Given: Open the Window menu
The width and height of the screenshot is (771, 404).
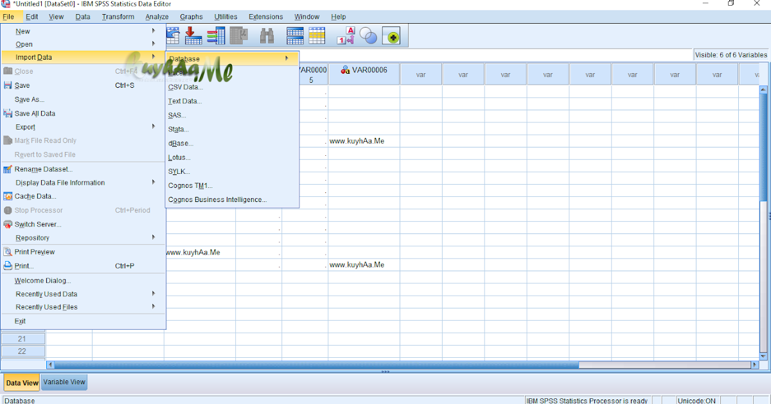Looking at the screenshot, I should pyautogui.click(x=307, y=17).
